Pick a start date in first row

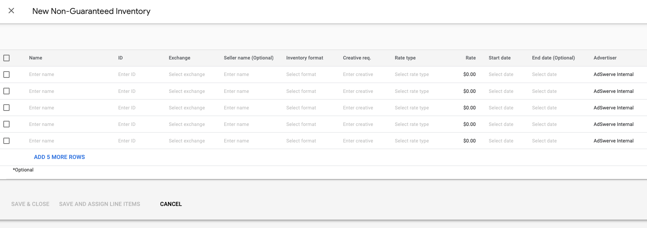point(501,75)
